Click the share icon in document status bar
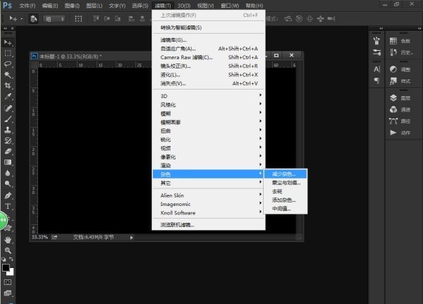Screen dimensions: 423x304 pyautogui.click(x=54, y=237)
